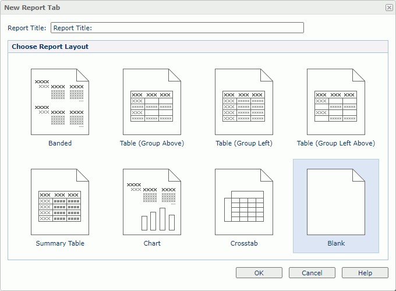Select the Banded layout icon
The image size is (396, 291).
[x=60, y=102]
